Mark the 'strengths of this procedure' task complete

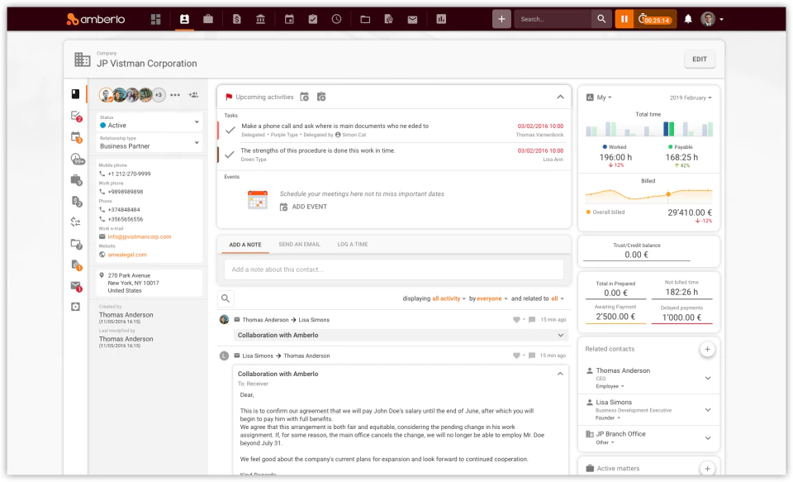230,155
